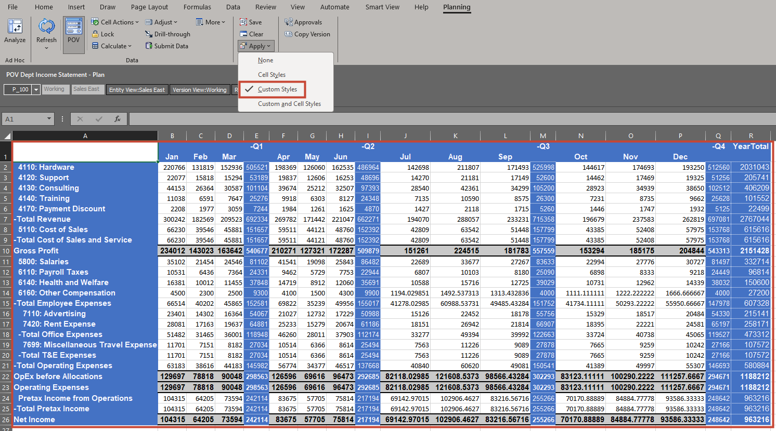Select column R header
This screenshot has height=431, width=776.
[x=751, y=136]
